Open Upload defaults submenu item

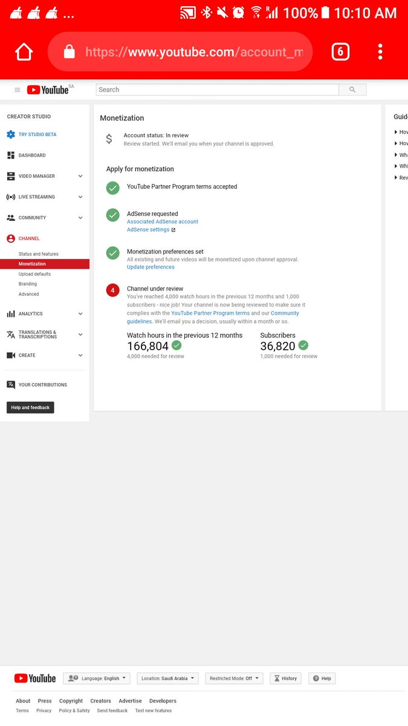click(34, 274)
